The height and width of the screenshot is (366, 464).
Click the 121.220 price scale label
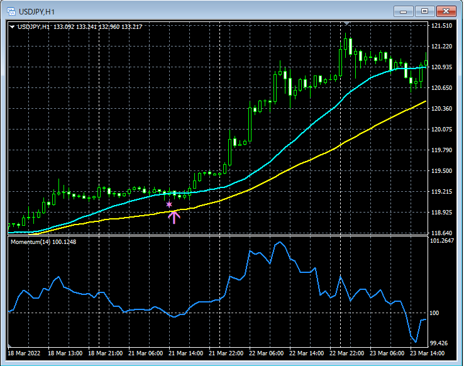[x=442, y=47]
